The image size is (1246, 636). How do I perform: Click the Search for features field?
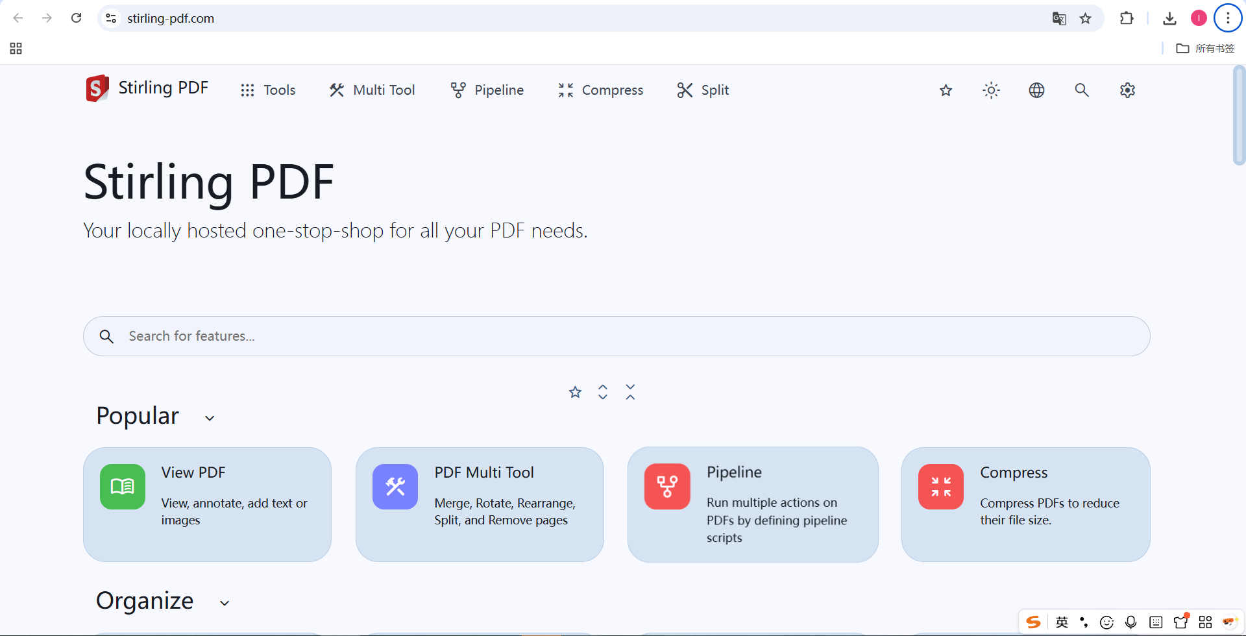(617, 336)
